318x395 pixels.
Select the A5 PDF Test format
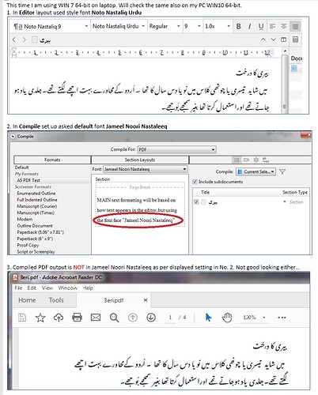click(28, 180)
